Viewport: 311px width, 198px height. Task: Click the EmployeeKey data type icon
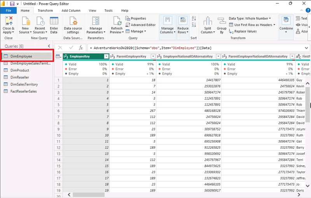click(x=66, y=56)
